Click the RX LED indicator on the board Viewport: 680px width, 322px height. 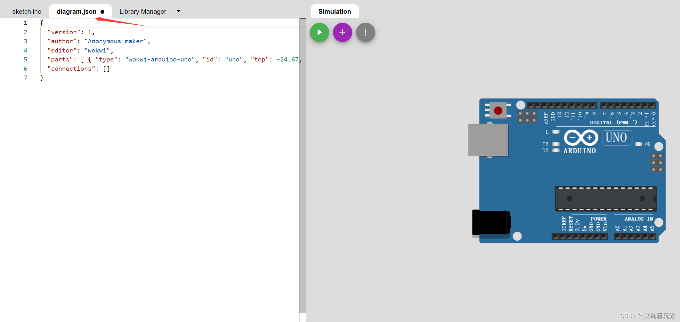click(556, 150)
